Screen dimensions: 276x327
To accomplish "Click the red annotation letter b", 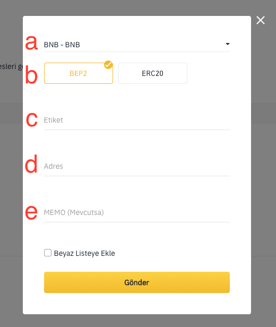I will (31, 74).
